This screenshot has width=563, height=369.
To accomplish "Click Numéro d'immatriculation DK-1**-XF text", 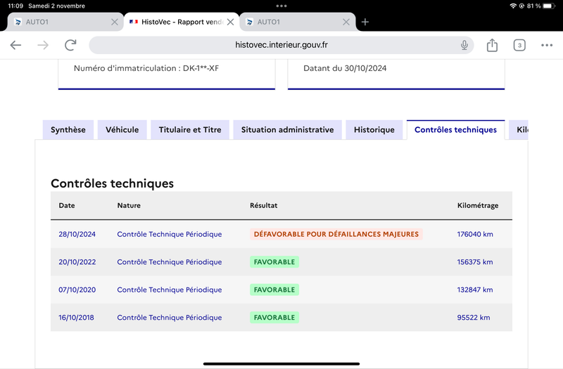I will [x=146, y=68].
